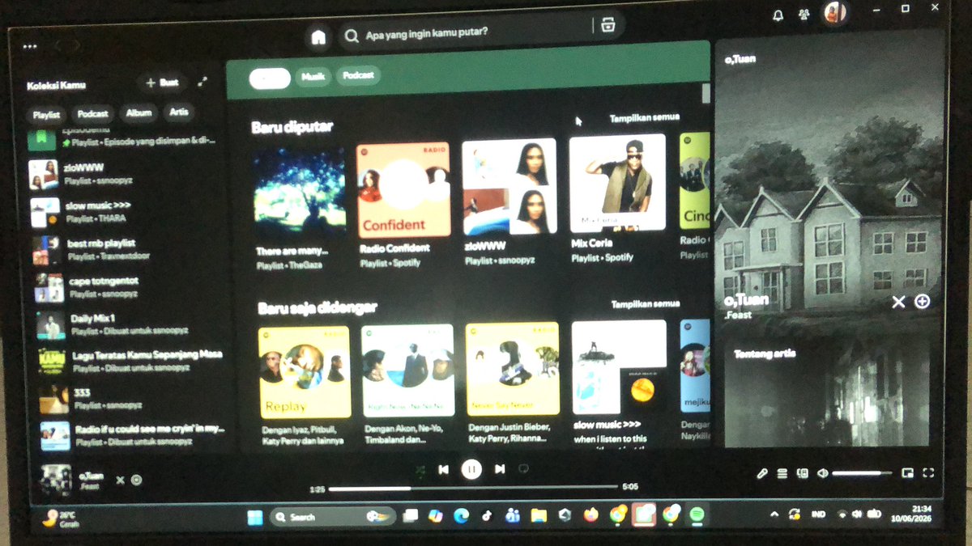972x546 pixels.
Task: Open 'Lagu Teratas Kamu Sepanjang Masa' playlist
Action: pyautogui.click(x=131, y=361)
